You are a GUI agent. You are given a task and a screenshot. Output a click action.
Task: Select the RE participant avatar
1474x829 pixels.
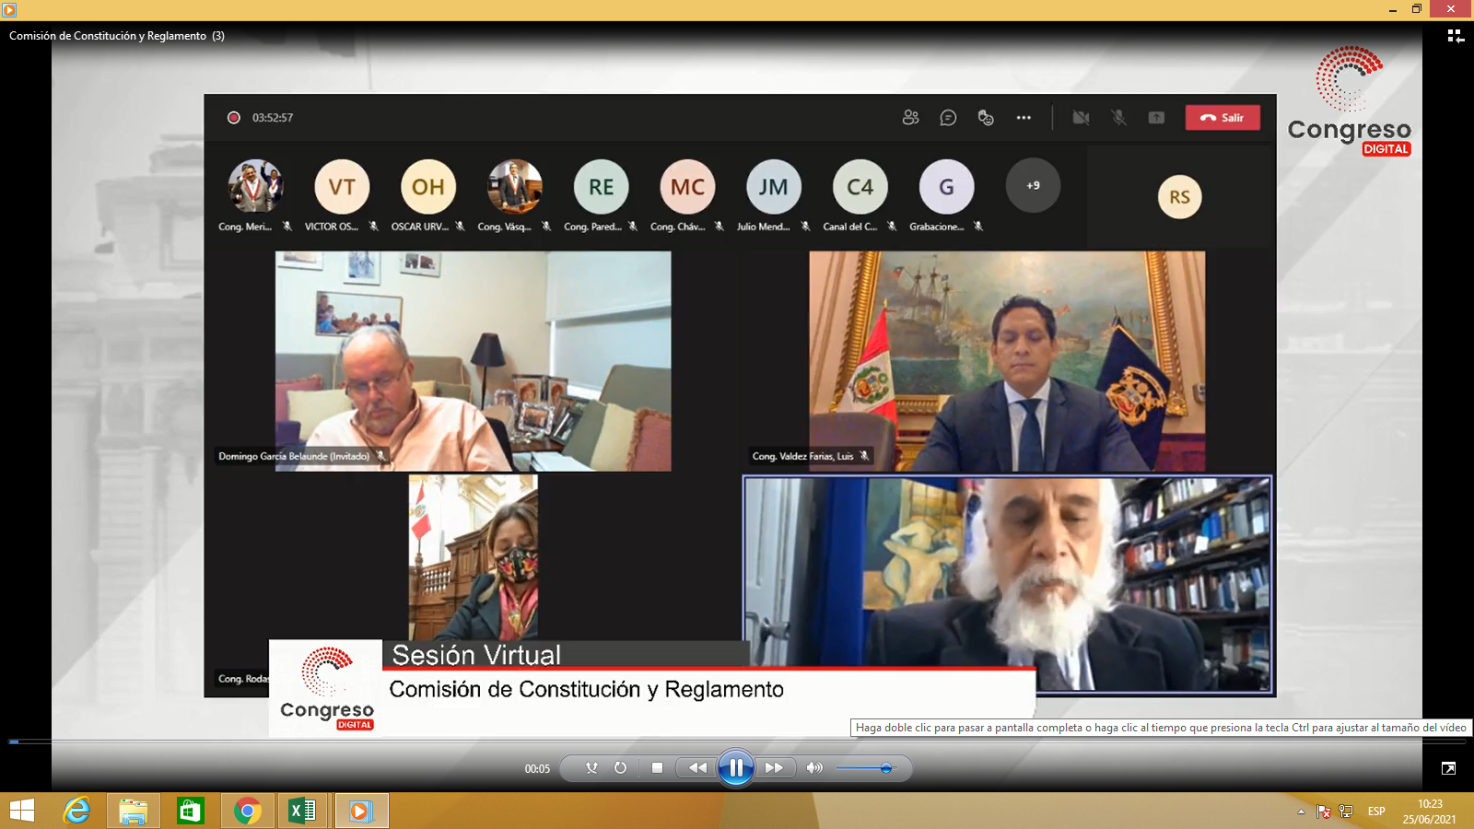(x=601, y=187)
